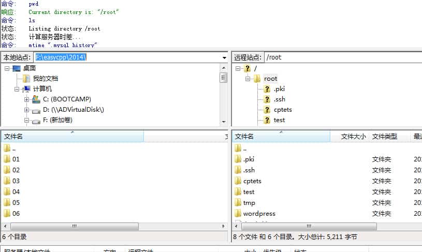The image size is (422, 252).
Task: Click the unknown-status icon beside .ssh
Action: 267,99
